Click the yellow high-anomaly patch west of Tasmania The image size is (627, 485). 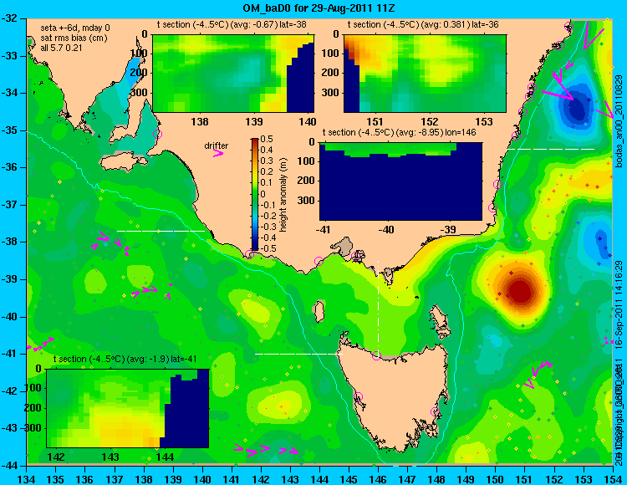coord(280,406)
